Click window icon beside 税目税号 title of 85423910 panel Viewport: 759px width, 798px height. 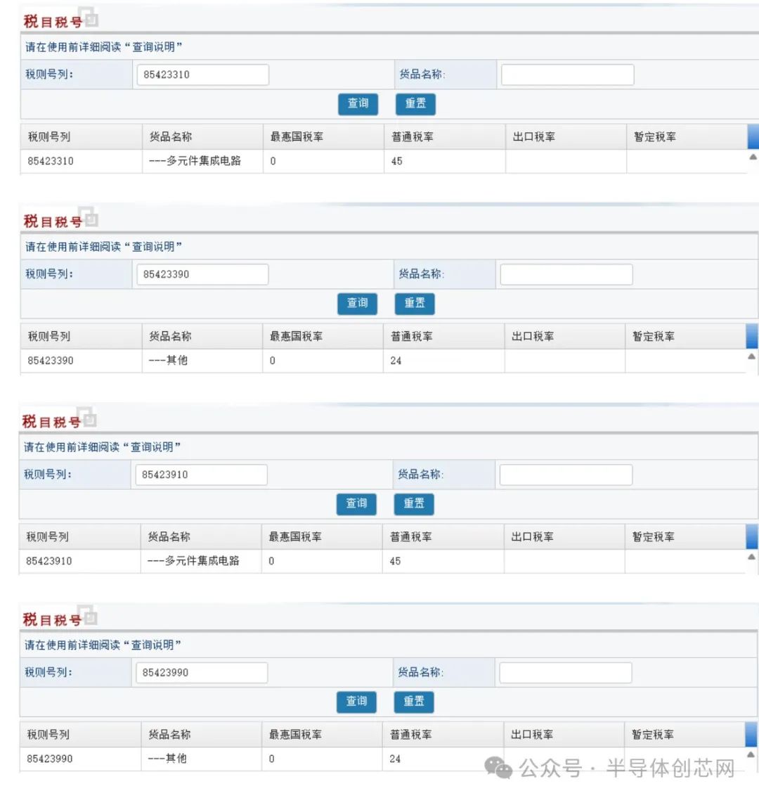tap(87, 418)
